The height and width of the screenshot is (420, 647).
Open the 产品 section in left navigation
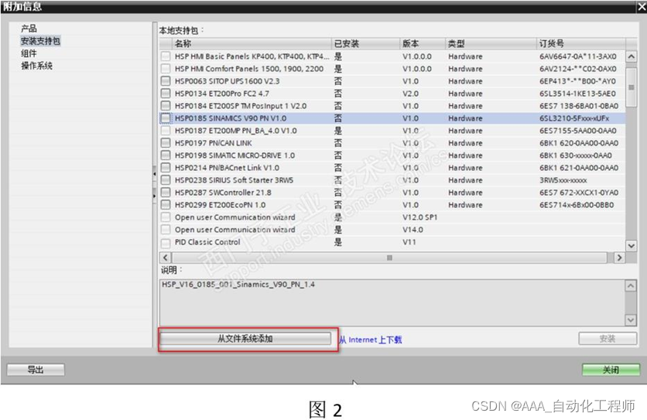(29, 29)
